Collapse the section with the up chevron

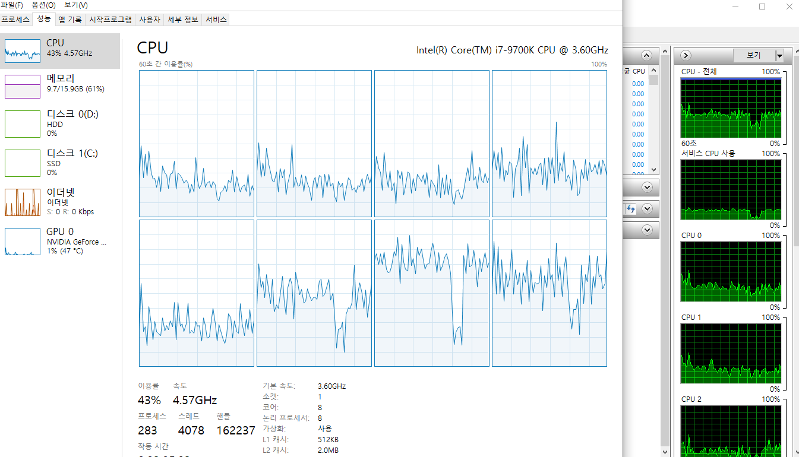(647, 56)
